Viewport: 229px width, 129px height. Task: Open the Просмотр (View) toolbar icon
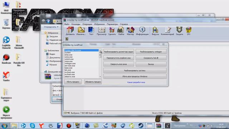tap(102, 31)
